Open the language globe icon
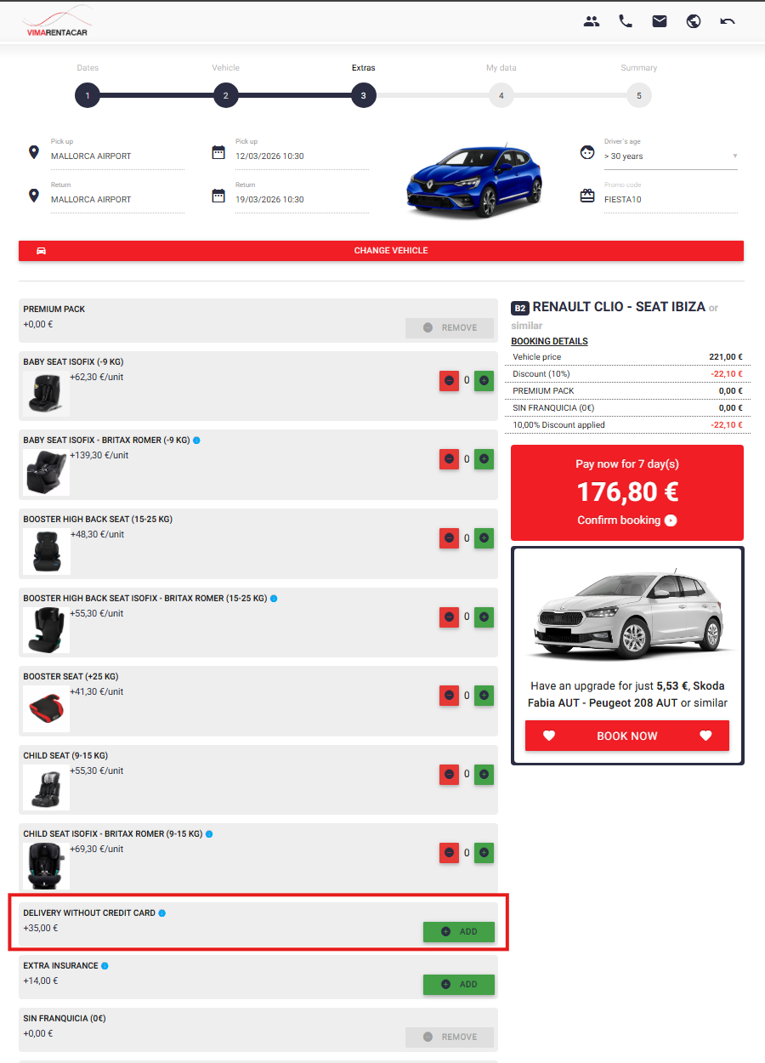The image size is (765, 1063). click(694, 21)
